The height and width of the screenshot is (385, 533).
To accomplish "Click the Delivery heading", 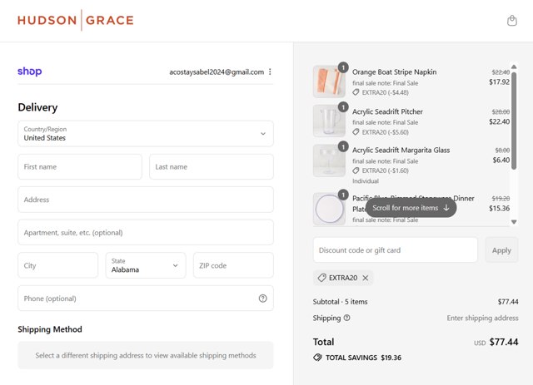I will (37, 107).
